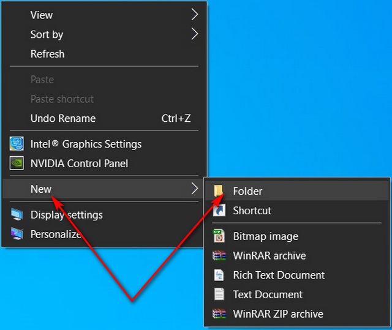This screenshot has width=392, height=330.
Task: Click the Personalize icon
Action: 17,234
